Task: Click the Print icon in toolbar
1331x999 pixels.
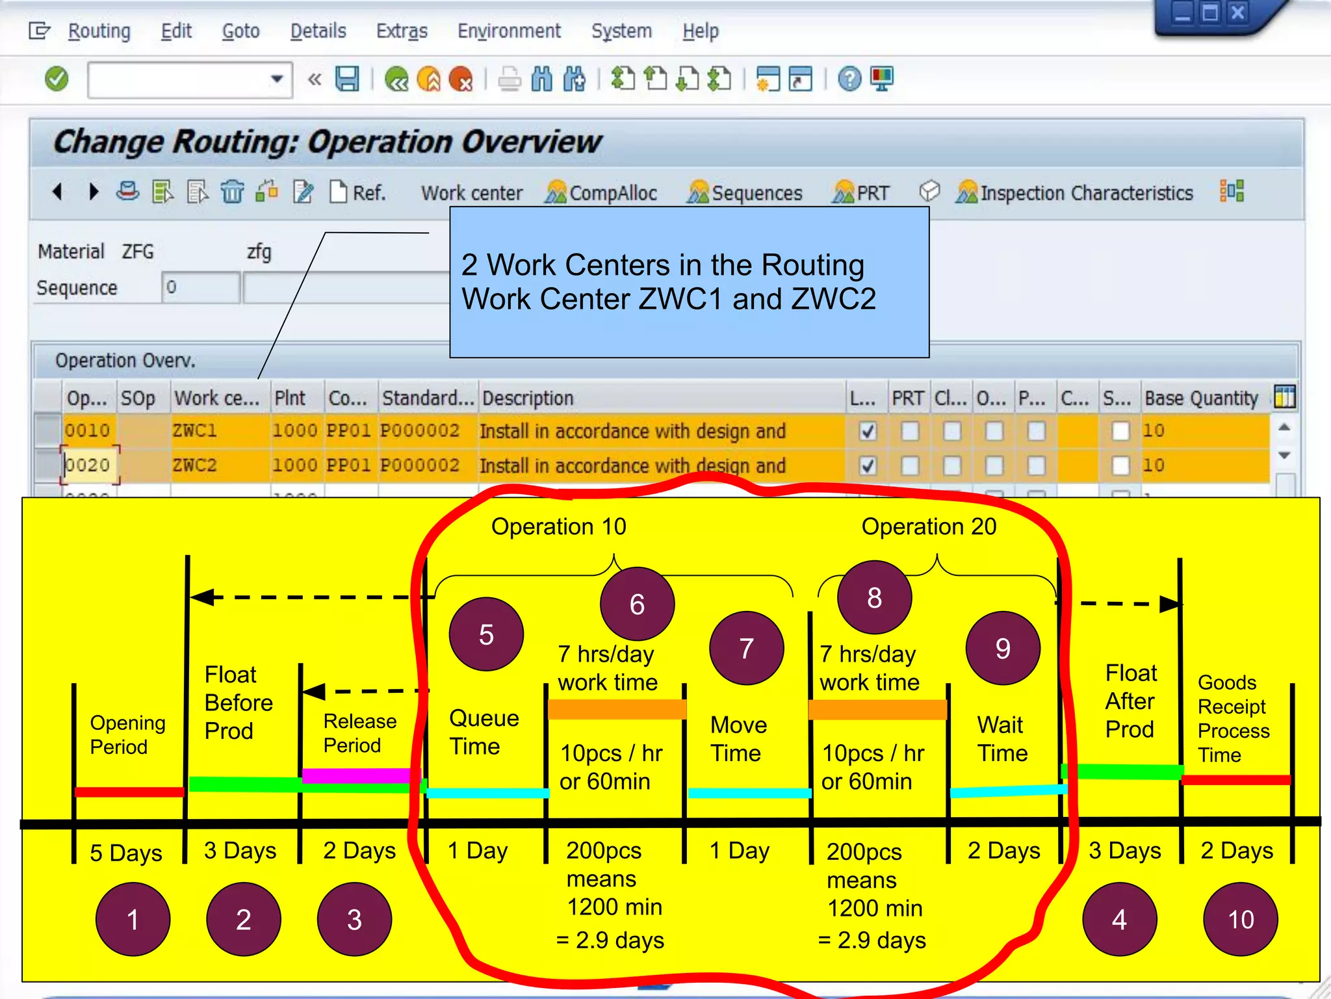Action: (x=510, y=79)
